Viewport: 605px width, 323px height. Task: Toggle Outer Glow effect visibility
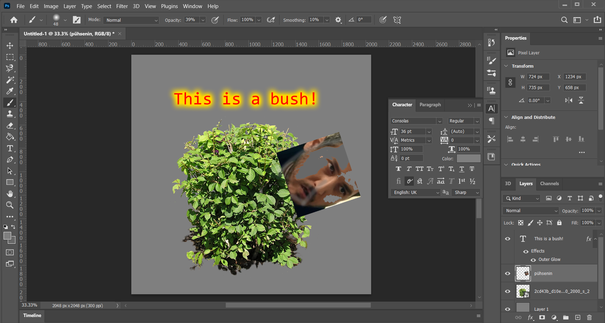[x=533, y=260]
